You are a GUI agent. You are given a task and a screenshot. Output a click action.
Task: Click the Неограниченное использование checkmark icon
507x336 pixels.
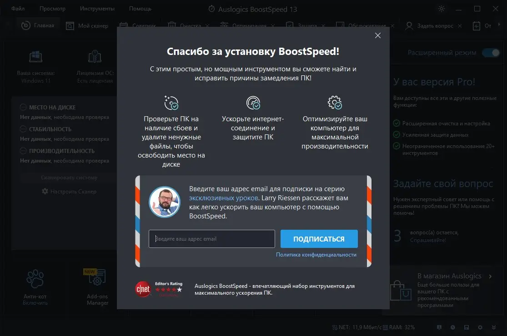[397, 146]
